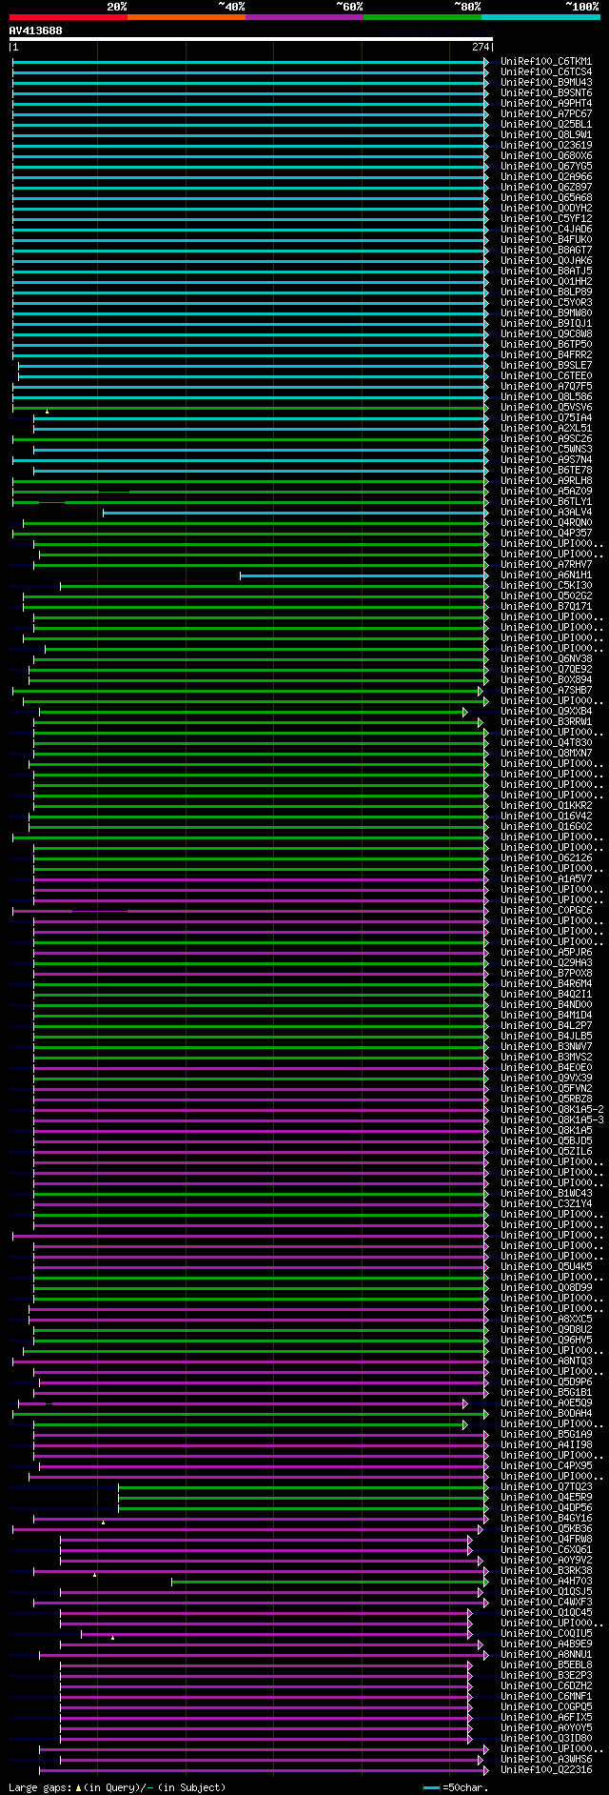Viewport: 609px width, 1795px height.
Task: Click label UniRef100_Q5VSV6
Action: [546, 408]
